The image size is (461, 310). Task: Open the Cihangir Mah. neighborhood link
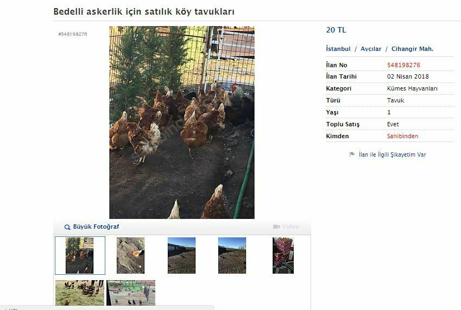click(412, 49)
